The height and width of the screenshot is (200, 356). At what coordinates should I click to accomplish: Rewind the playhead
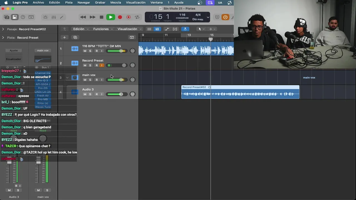click(x=83, y=17)
